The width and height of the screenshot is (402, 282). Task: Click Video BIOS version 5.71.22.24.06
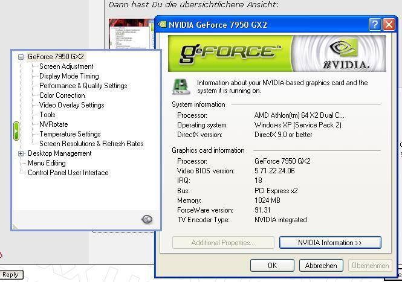[274, 171]
